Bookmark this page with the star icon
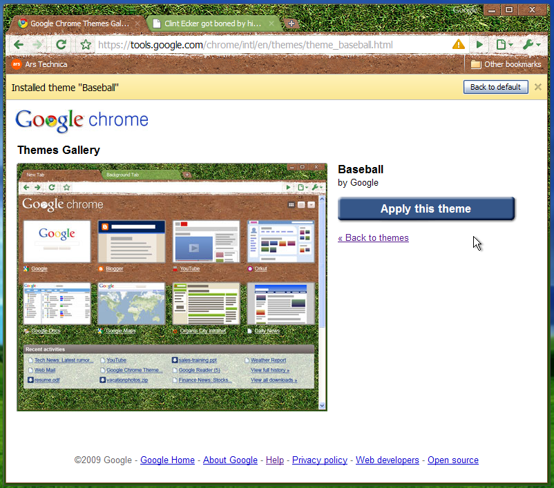 pyautogui.click(x=86, y=44)
